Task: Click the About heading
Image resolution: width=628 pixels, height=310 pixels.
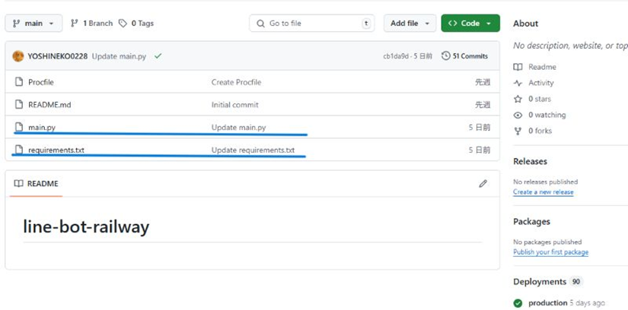Action: (x=525, y=24)
